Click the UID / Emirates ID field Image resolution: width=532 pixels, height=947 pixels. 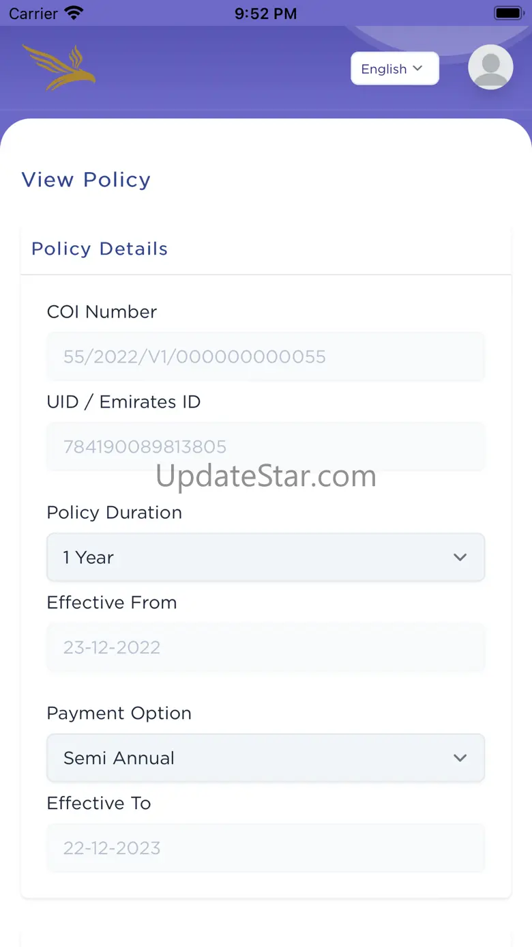click(265, 447)
